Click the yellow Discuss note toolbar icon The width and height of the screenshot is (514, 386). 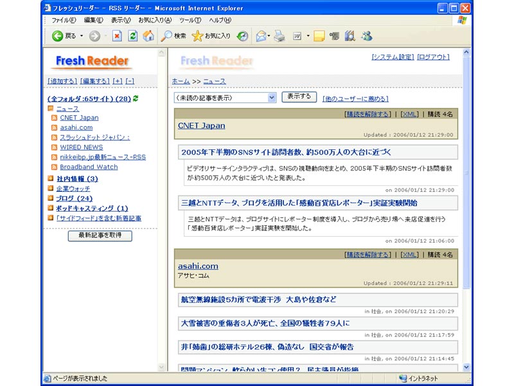point(319,36)
